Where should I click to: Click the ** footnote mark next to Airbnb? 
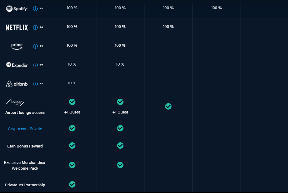41,84
